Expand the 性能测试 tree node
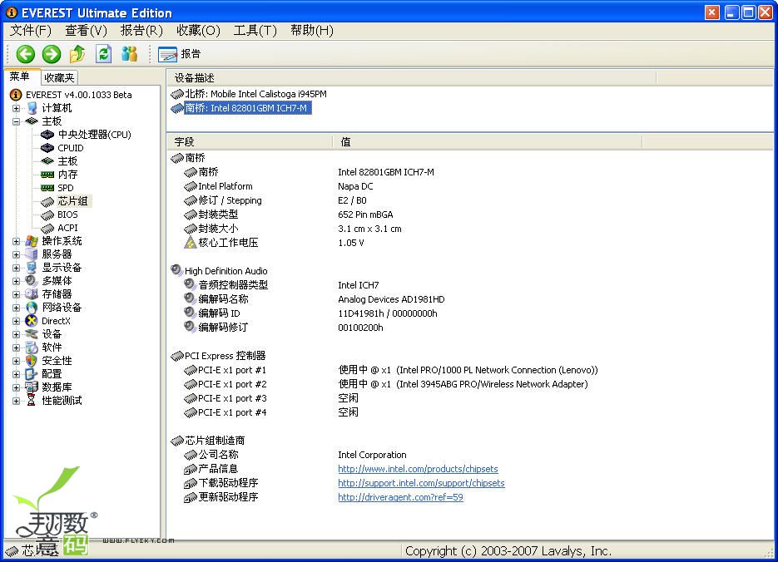This screenshot has height=562, width=778. 17,401
